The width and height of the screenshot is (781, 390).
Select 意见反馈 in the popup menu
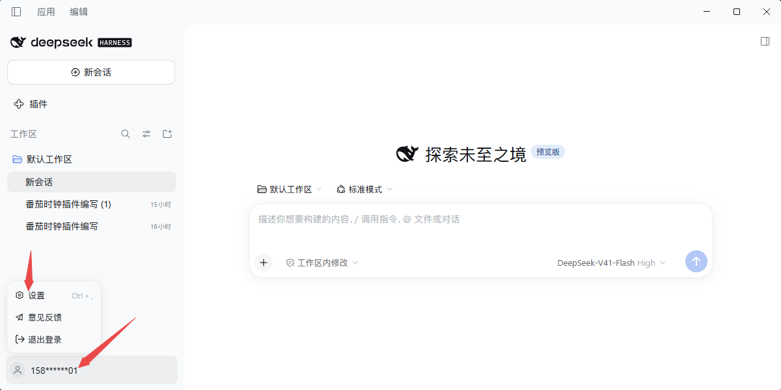click(x=54, y=318)
